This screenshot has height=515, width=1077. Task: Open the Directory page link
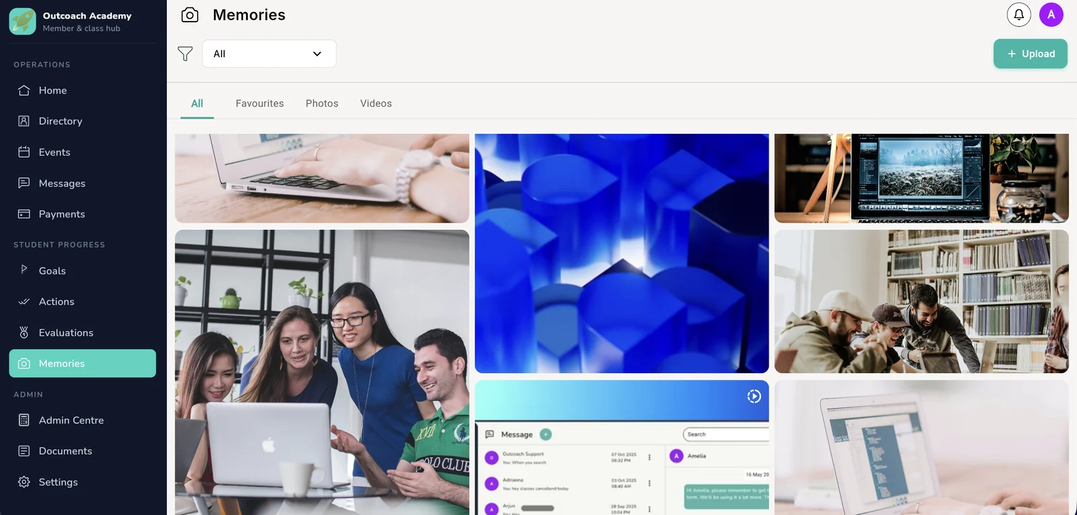83,121
